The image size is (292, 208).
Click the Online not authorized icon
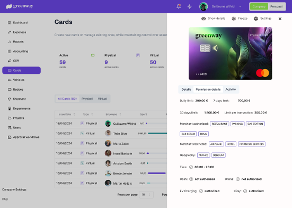tap(237, 179)
